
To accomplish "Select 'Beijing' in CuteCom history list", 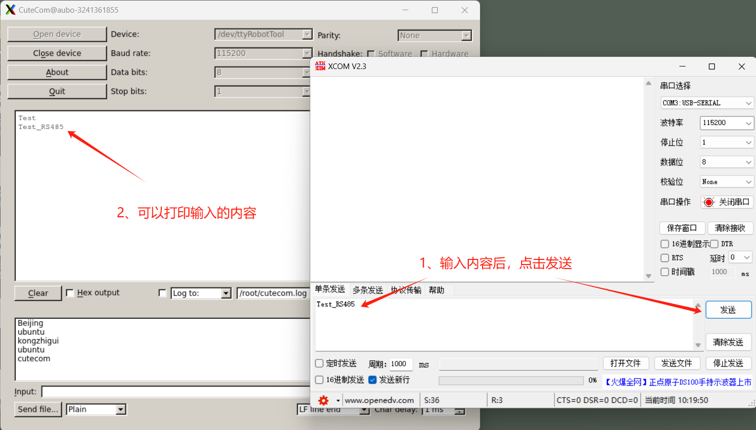I will [x=30, y=323].
